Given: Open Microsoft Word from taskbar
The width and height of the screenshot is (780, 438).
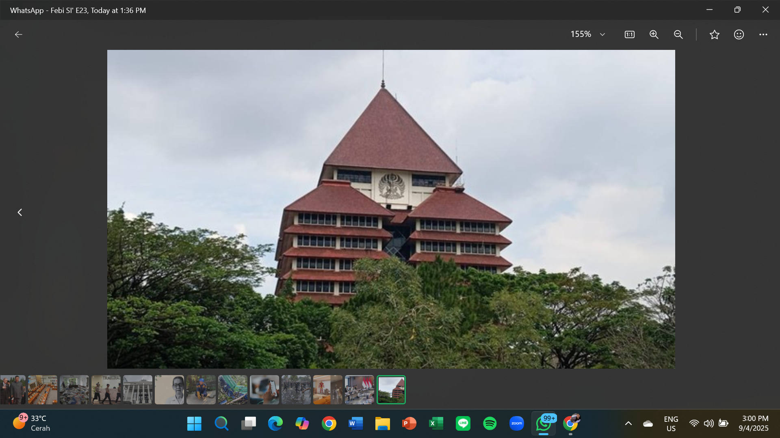Looking at the screenshot, I should coord(355,423).
